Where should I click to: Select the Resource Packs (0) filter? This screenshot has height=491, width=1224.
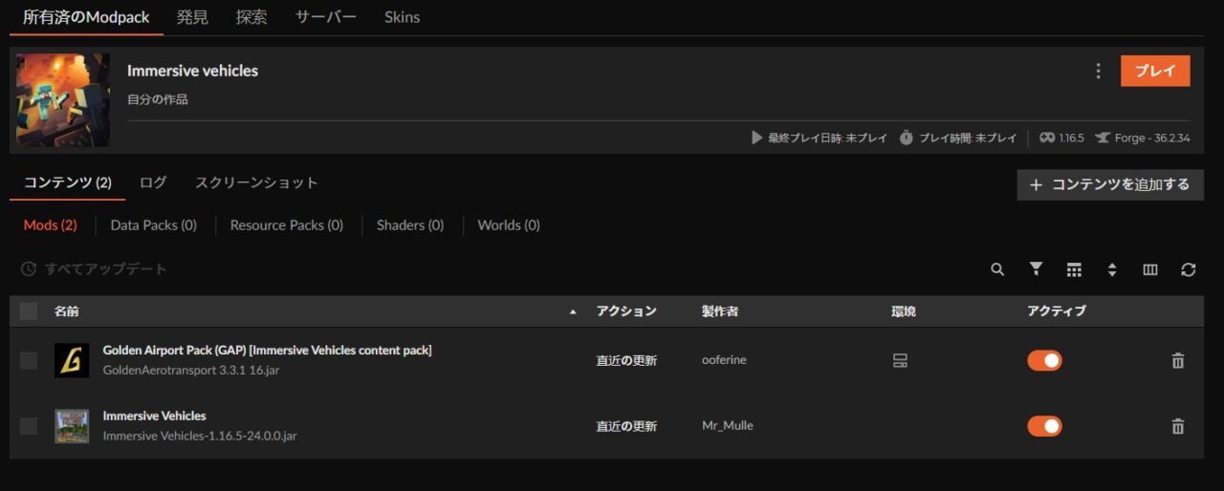tap(287, 225)
